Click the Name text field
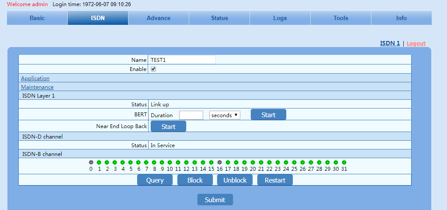This screenshot has height=210, width=447. coord(183,60)
